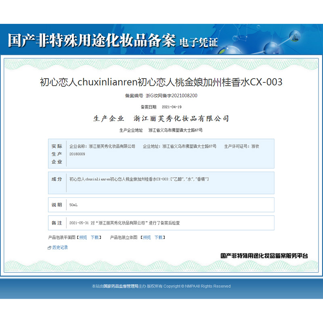Select the 实际生产企业 row label

click(x=57, y=154)
